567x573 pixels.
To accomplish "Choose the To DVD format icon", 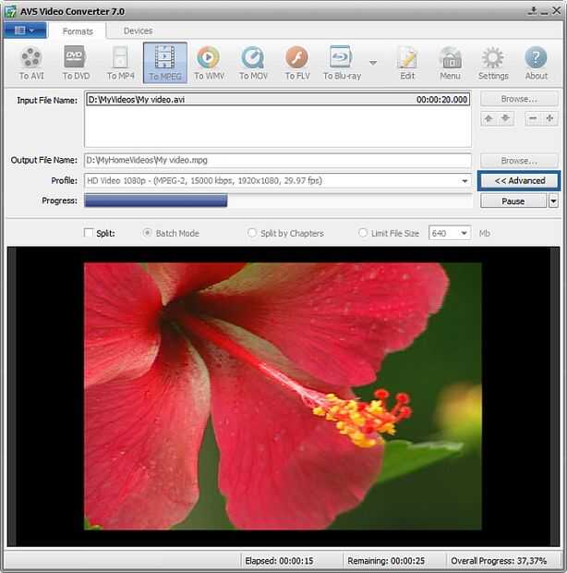I will pos(76,63).
